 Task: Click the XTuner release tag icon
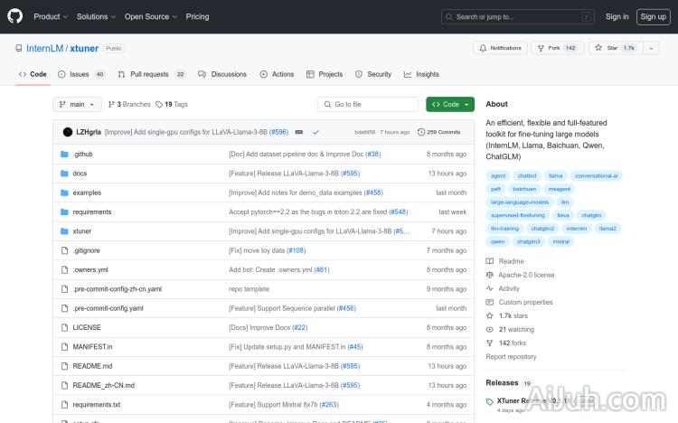click(x=490, y=400)
